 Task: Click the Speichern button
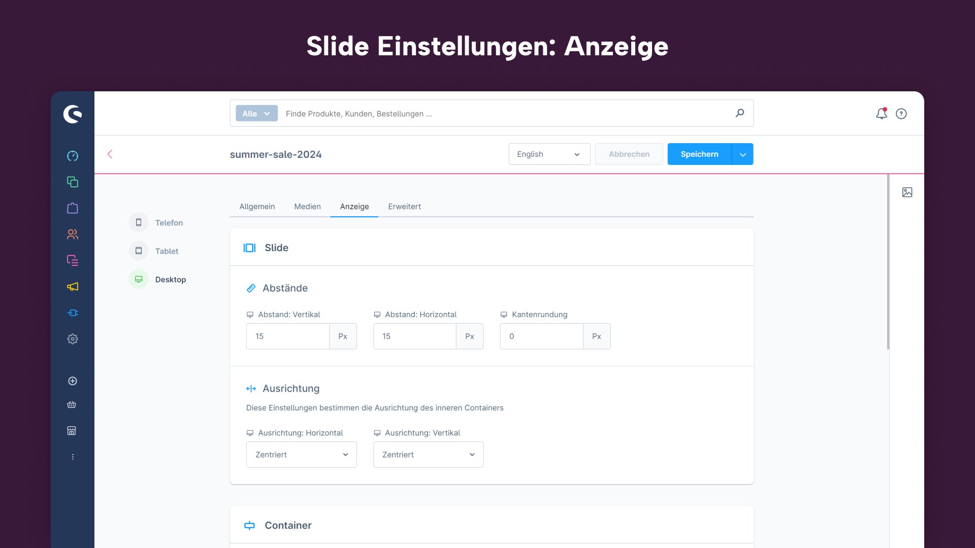pyautogui.click(x=699, y=154)
